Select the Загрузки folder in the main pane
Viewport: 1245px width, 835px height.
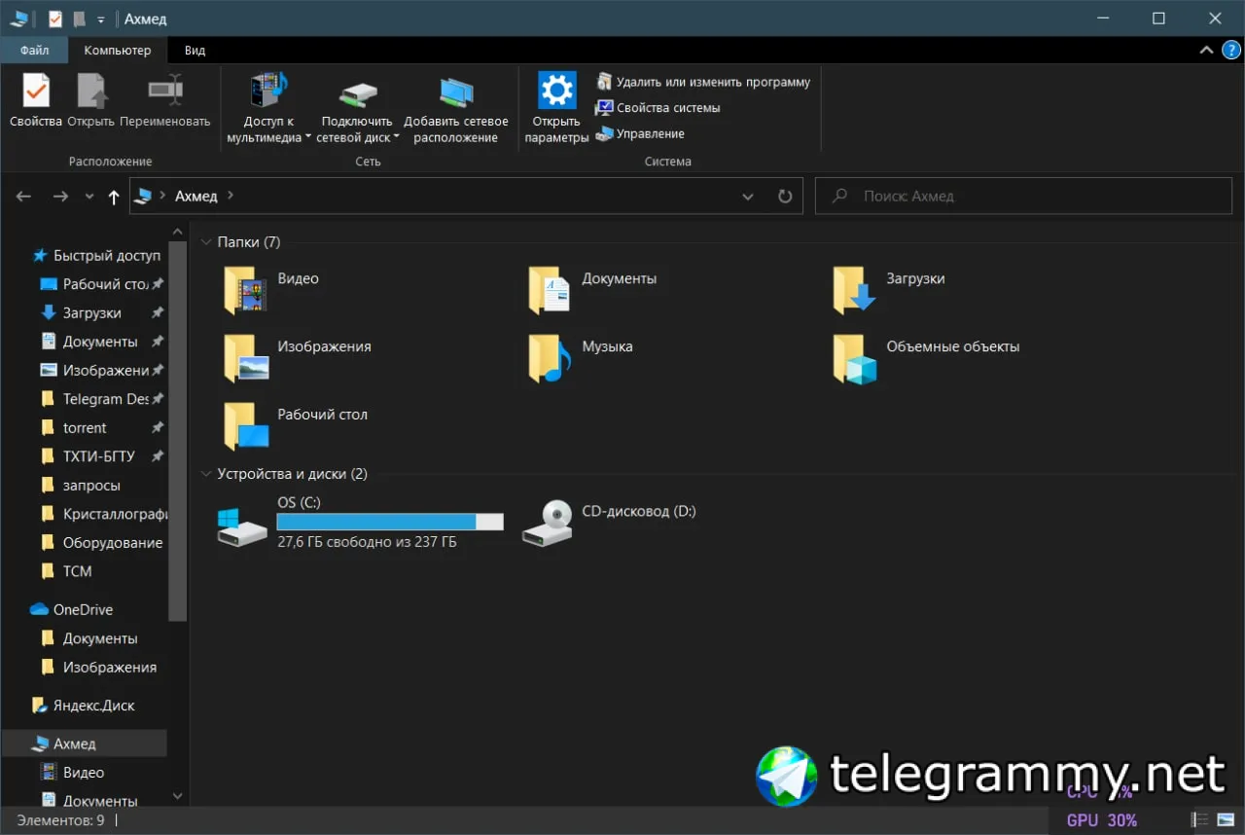pos(890,290)
